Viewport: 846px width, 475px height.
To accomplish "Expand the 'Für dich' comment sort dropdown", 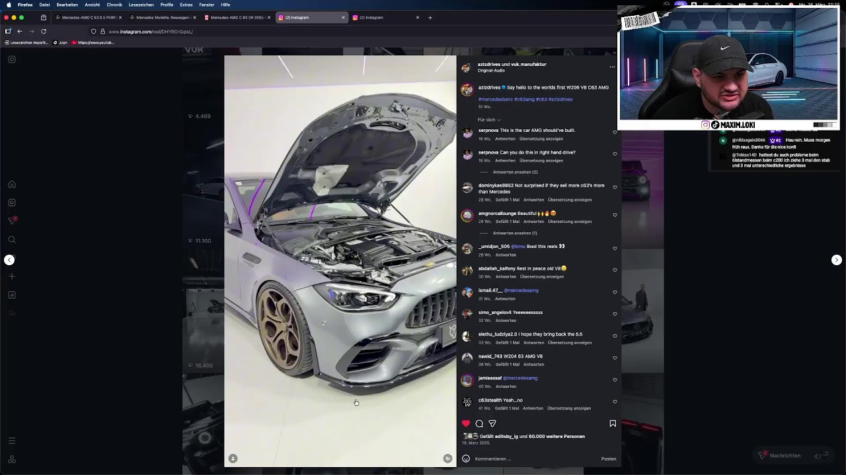I will (489, 120).
